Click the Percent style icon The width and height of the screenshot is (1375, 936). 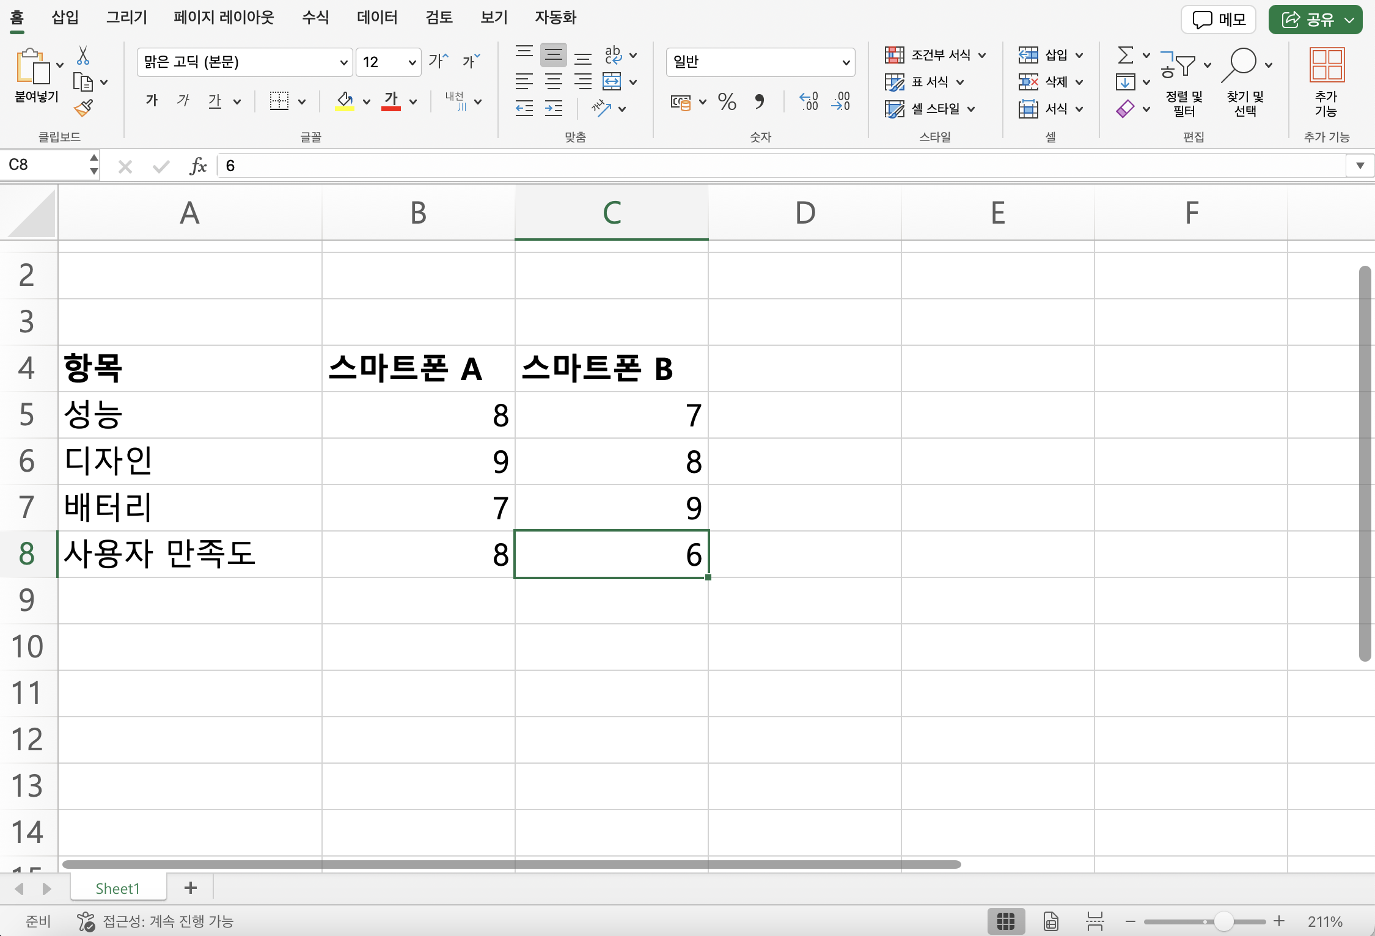point(727,101)
